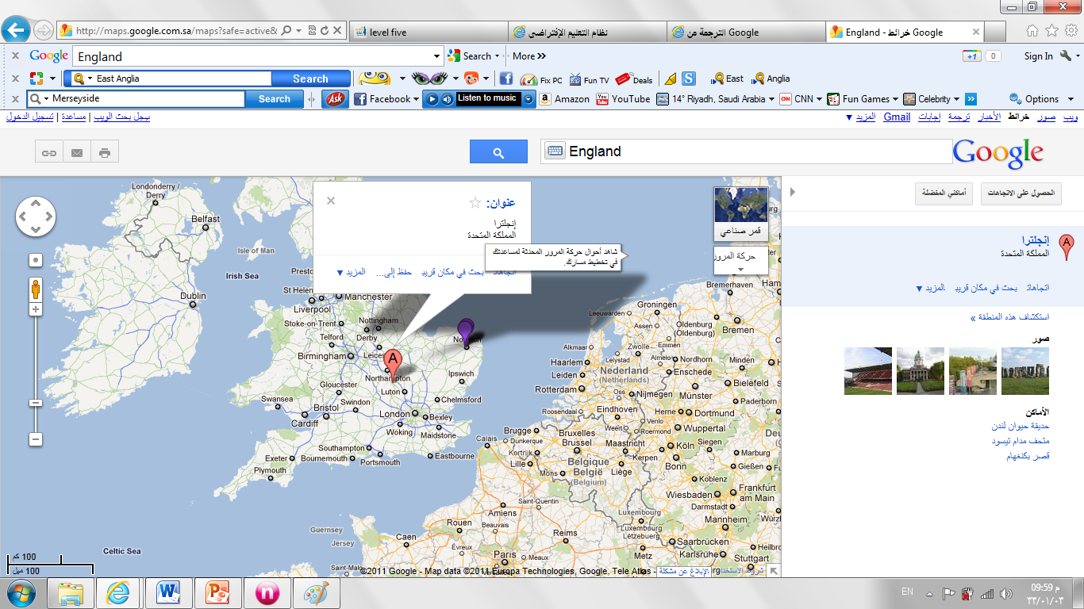Collapse the side panel arrow

(x=792, y=192)
